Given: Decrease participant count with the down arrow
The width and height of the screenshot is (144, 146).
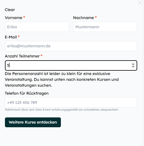Looking at the screenshot, I should click(x=133, y=67).
